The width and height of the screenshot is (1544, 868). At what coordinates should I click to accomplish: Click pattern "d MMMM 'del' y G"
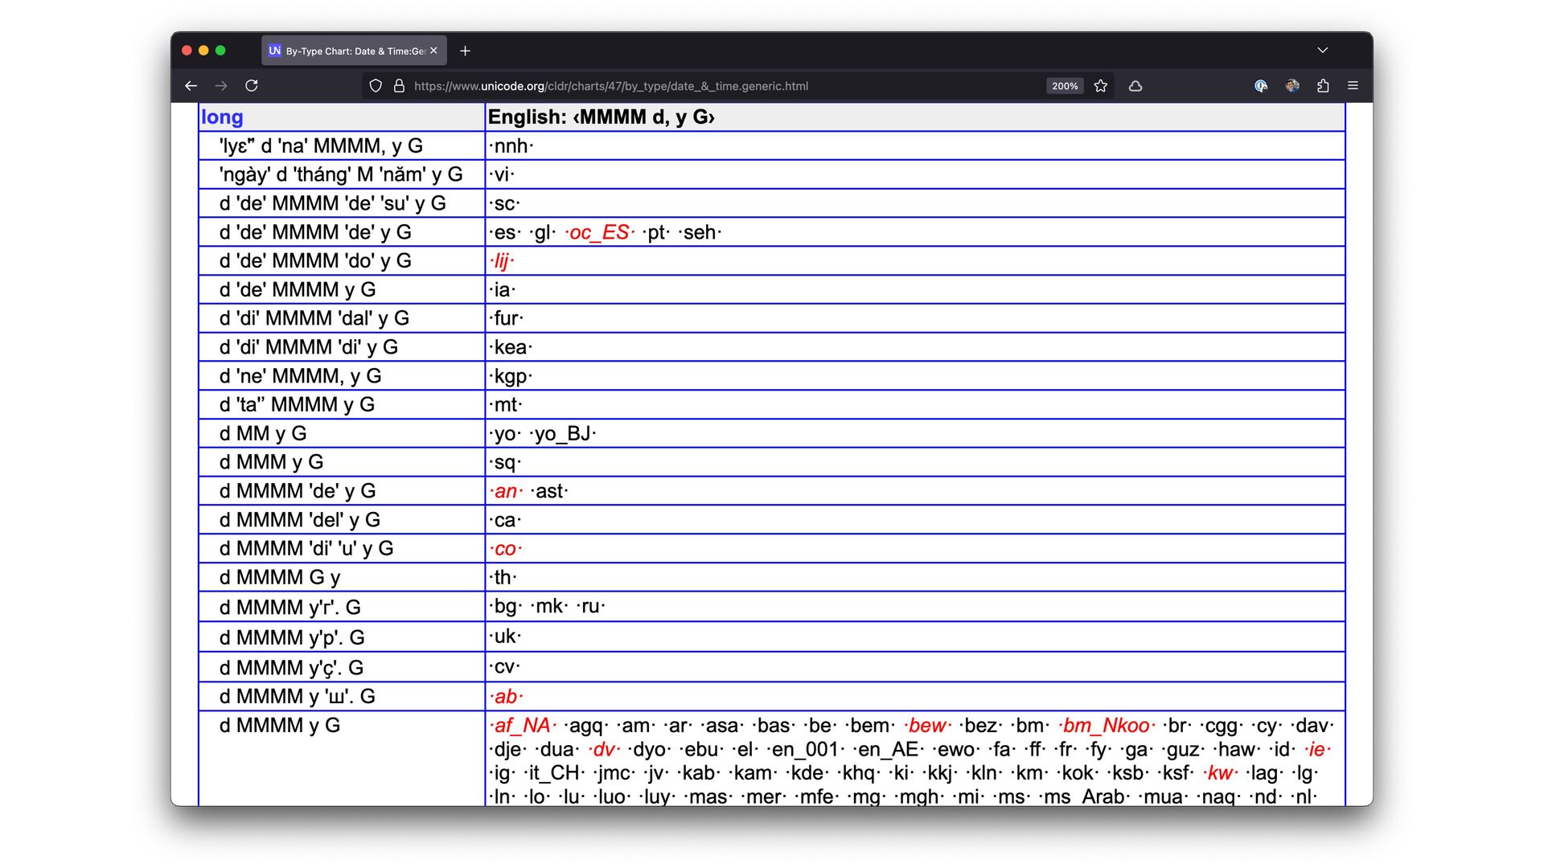click(300, 520)
